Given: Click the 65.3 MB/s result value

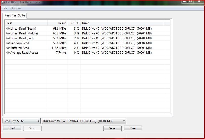Looking at the screenshot, I should (x=60, y=33).
